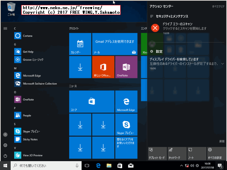Open Network quick action
Screen dimensions: 227x170
(177, 154)
